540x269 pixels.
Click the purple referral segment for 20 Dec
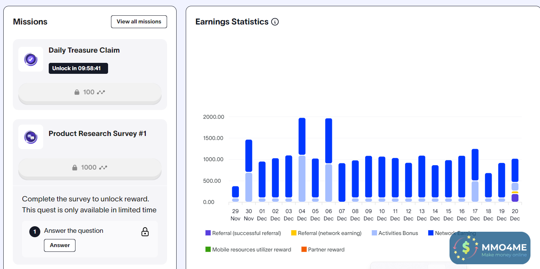pos(515,198)
